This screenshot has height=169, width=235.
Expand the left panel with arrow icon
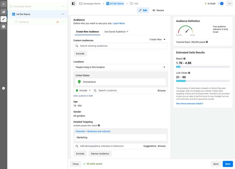(x=3, y=88)
